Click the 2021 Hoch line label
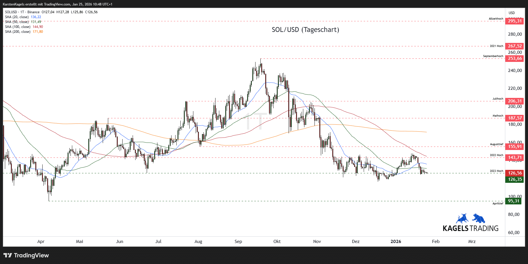This screenshot has width=528, height=264. pyautogui.click(x=496, y=46)
